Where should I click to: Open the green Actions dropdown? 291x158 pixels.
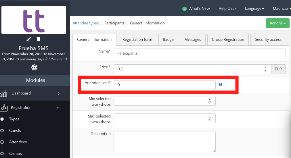coord(277,23)
